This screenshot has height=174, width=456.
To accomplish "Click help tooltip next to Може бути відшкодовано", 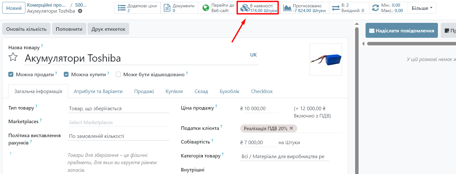I will click(x=187, y=73).
